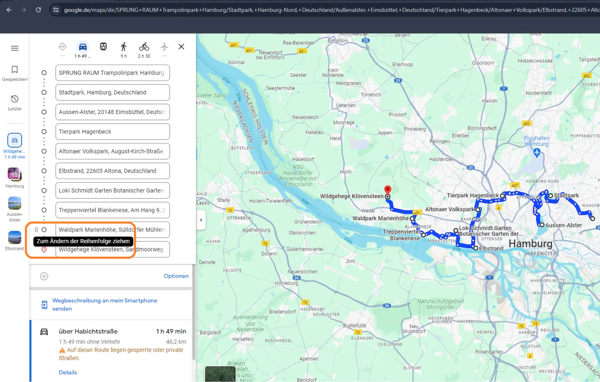
Task: Send Wegbeschreibung an mein Smartphone
Action: 105,304
